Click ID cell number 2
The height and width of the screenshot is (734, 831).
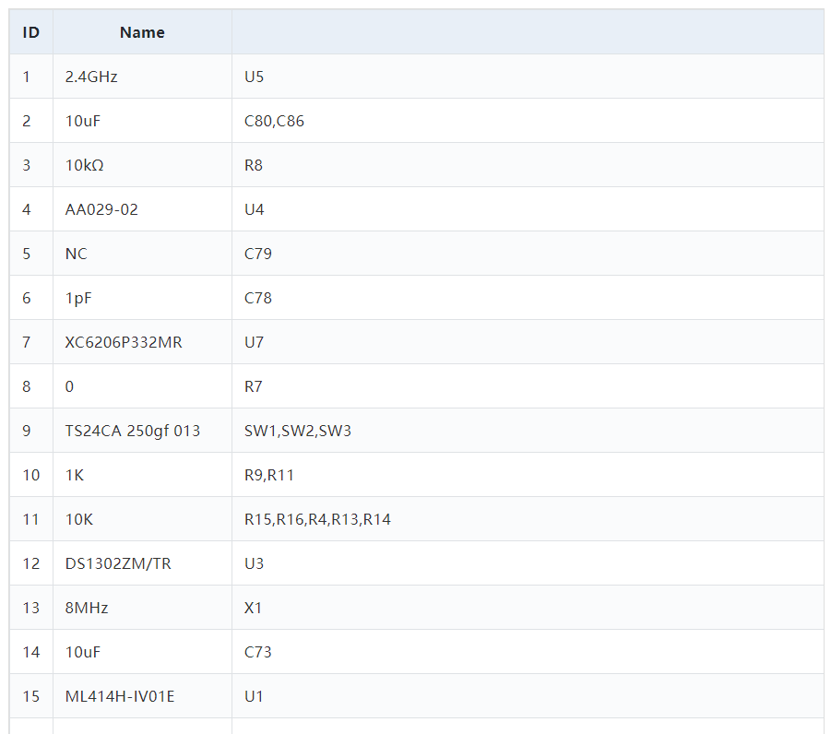31,121
